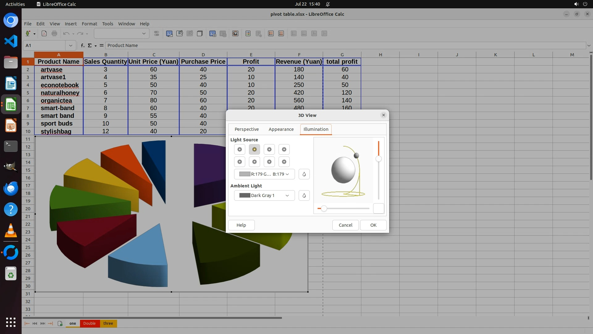This screenshot has width=593, height=334.
Task: Switch to the Perspective tab
Action: [246, 129]
